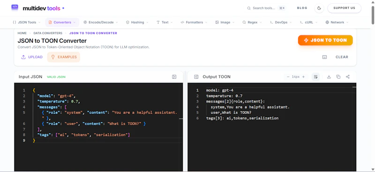Expand the JSON Tools menu
Image resolution: width=375 pixels, height=172 pixels.
[x=27, y=22]
